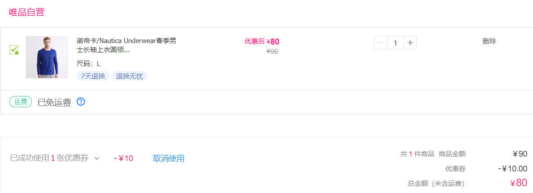
Task: Click the 已免运费 shipping text
Action: [54, 102]
